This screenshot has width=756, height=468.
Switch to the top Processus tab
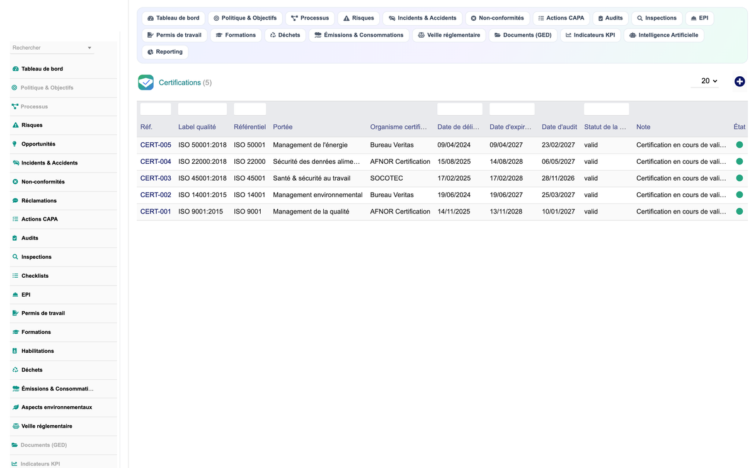310,18
